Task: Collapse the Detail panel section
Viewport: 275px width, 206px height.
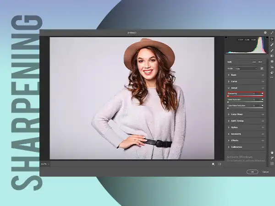Action: pos(234,87)
